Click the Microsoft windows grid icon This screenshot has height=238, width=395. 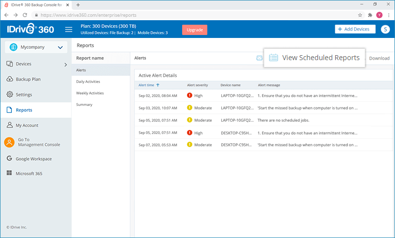click(x=9, y=173)
